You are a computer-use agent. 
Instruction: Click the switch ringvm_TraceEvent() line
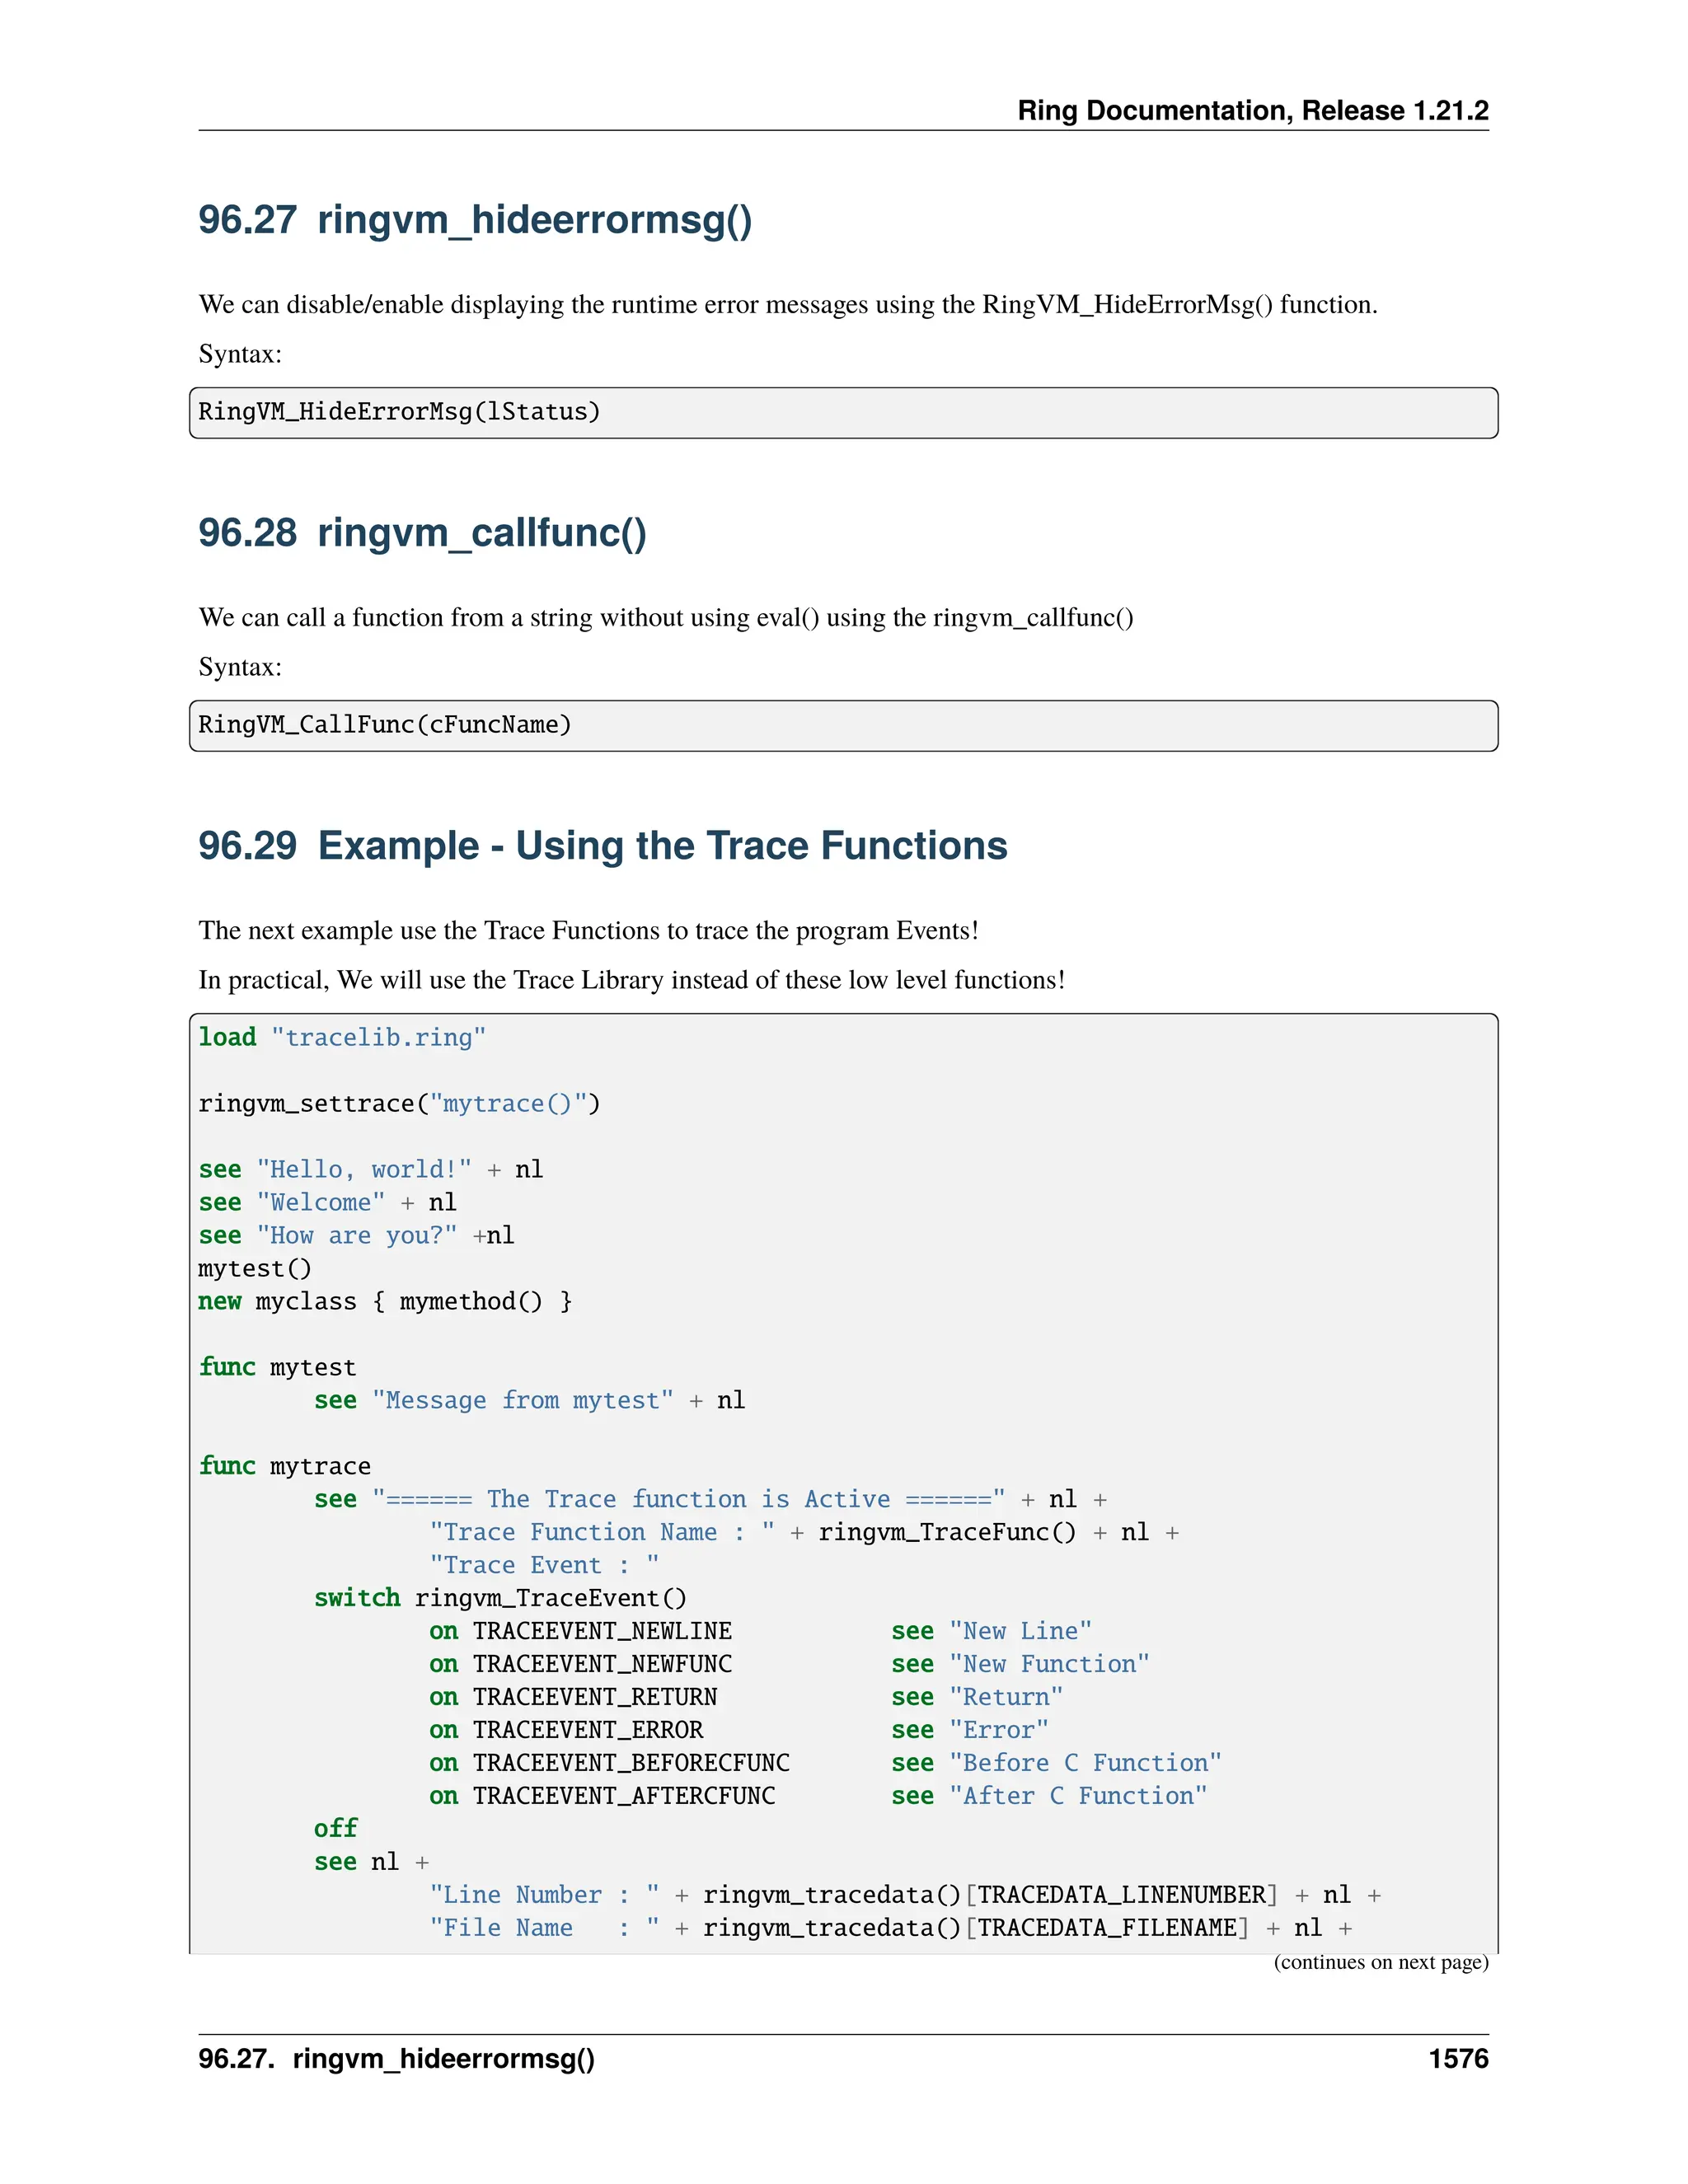(500, 1598)
